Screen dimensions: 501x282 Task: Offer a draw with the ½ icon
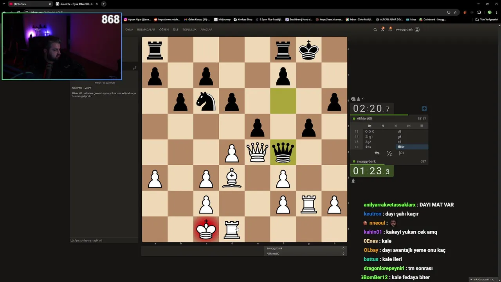pos(389,153)
